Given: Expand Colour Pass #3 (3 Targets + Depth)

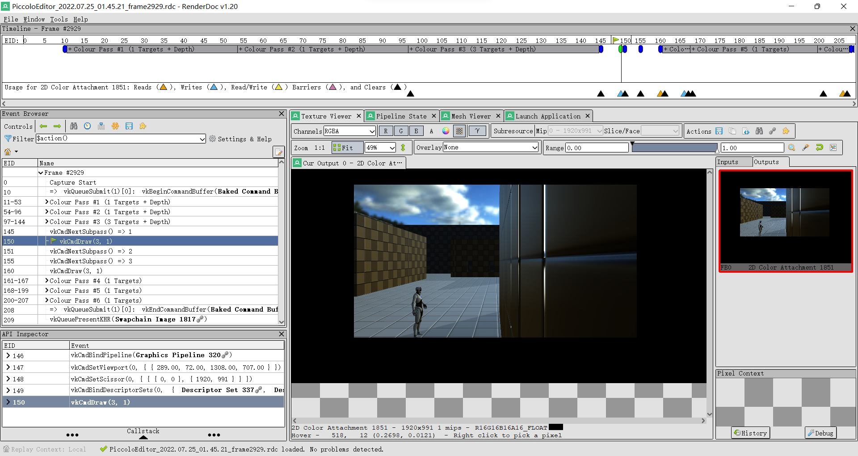Looking at the screenshot, I should tap(46, 222).
